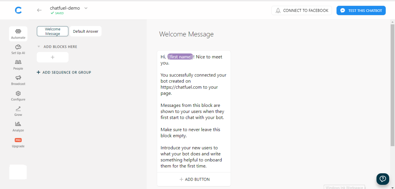Open the help question mark bubble
Image resolution: width=395 pixels, height=189 pixels.
[383, 179]
